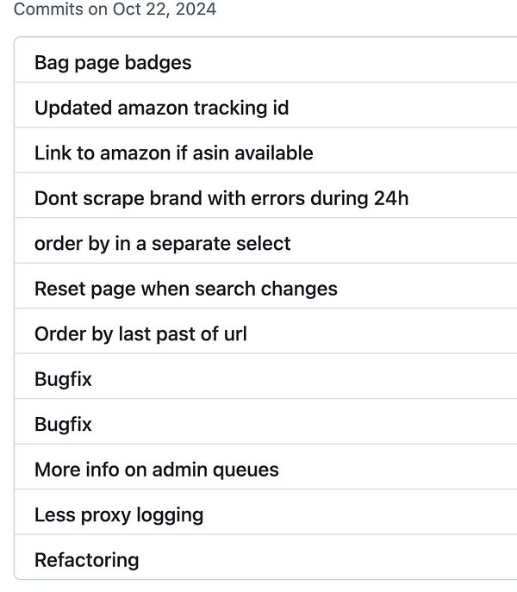This screenshot has width=517, height=592.
Task: Open the "Less proxy logging" commit
Action: pos(119,514)
